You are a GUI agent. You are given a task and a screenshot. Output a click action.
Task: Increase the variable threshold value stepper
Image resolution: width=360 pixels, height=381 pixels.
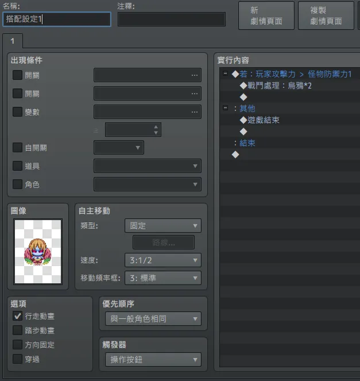click(x=156, y=127)
